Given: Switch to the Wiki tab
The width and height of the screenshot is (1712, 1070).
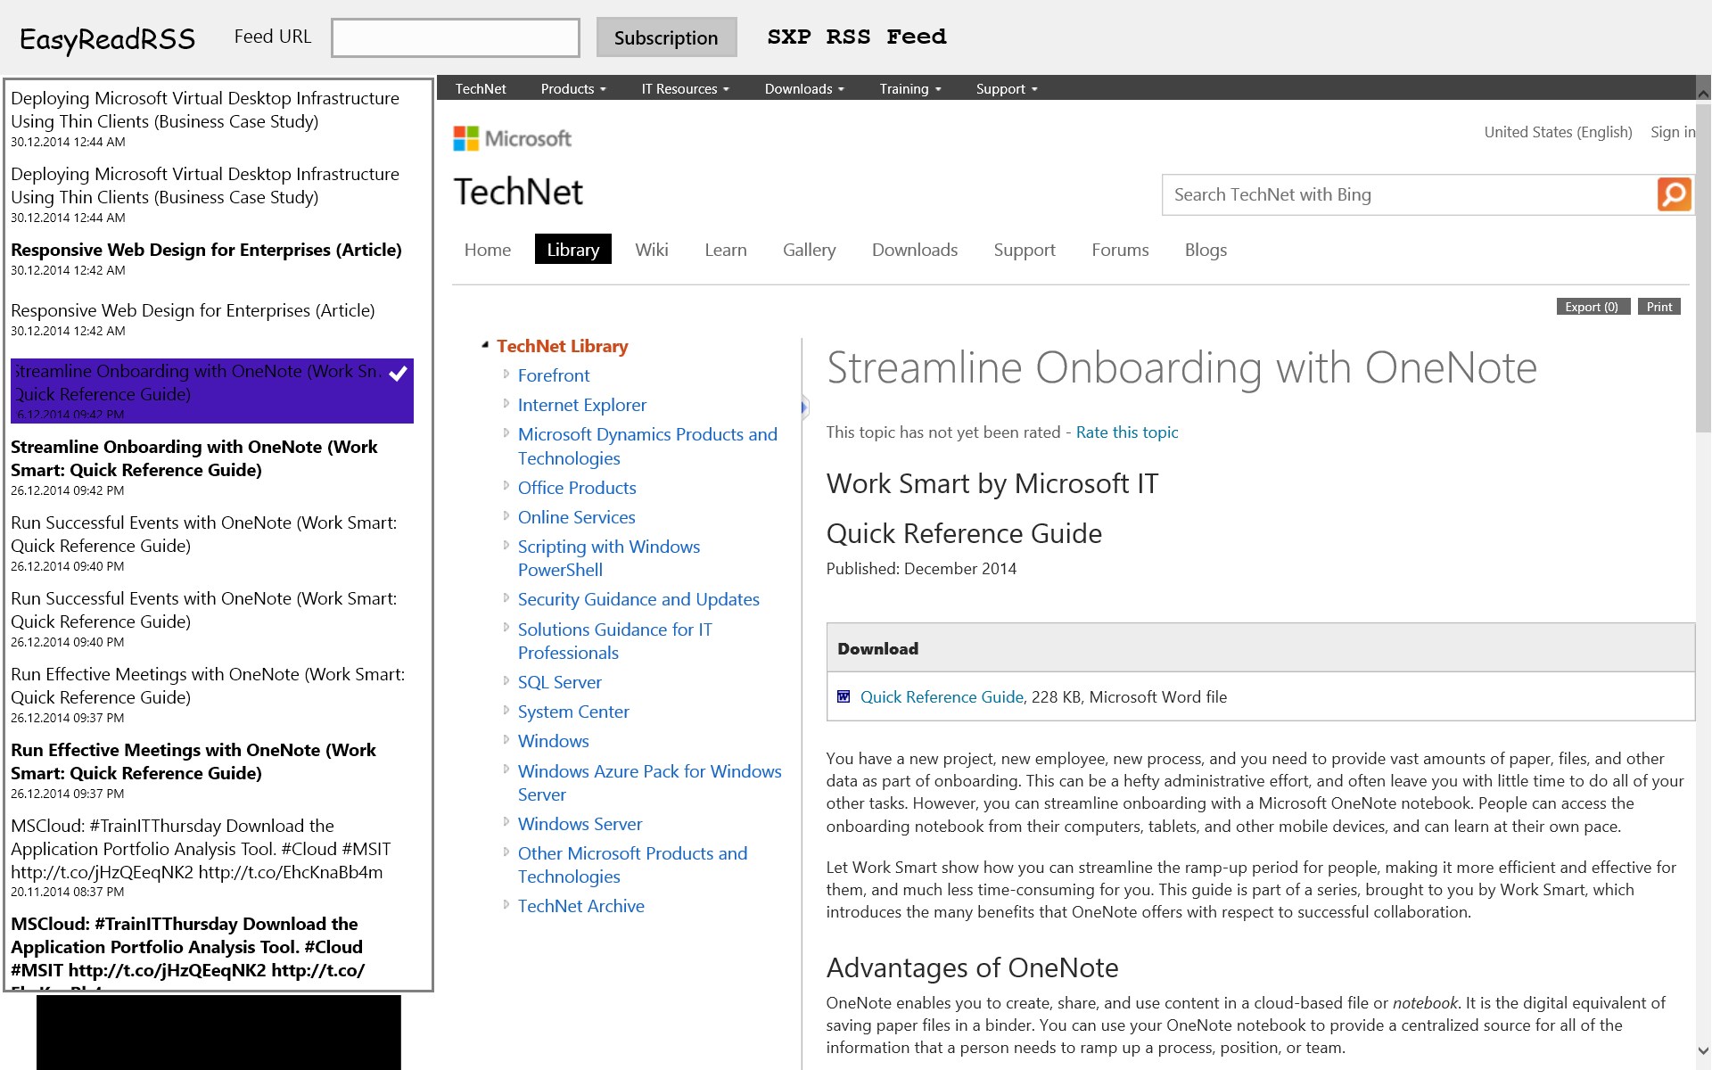Looking at the screenshot, I should [651, 250].
